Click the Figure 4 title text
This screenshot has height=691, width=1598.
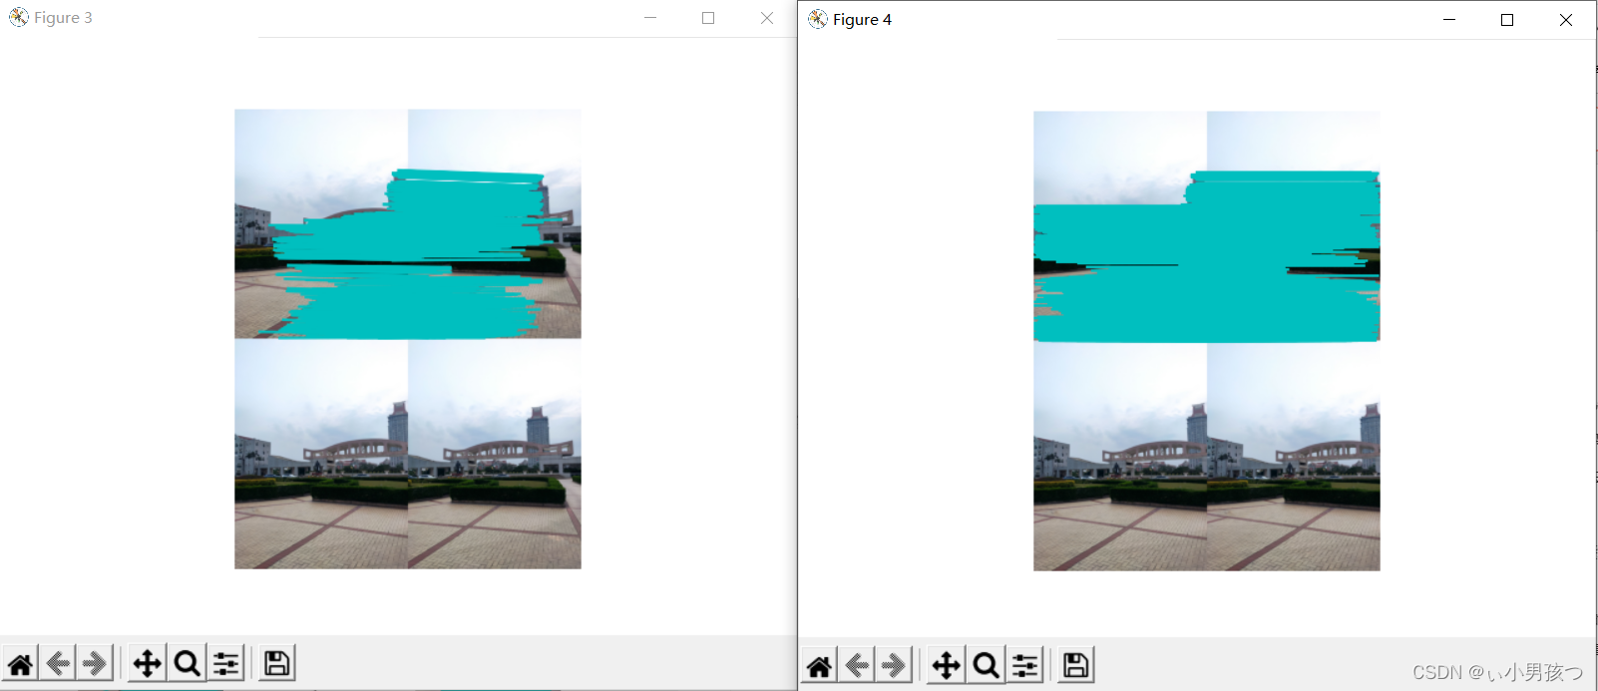pyautogui.click(x=862, y=19)
